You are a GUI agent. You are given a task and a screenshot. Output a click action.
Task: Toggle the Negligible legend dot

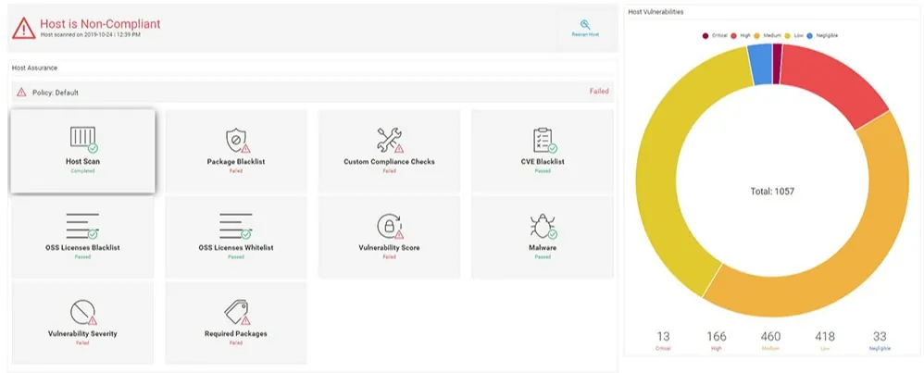click(810, 36)
